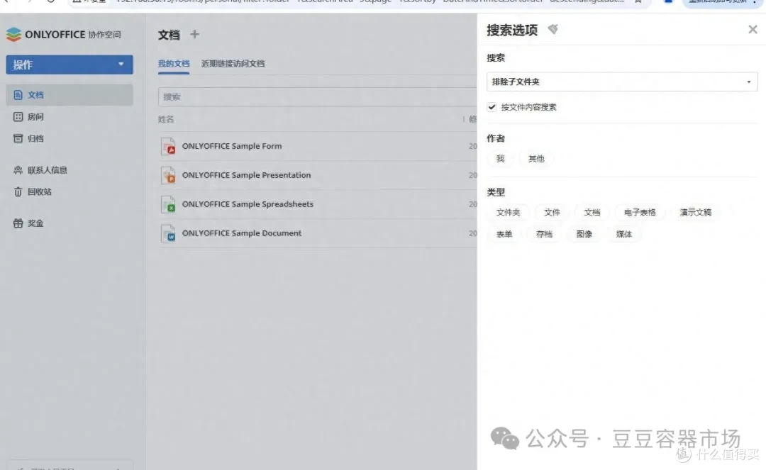Open ONLYOFFICE Sample Document file name

click(241, 233)
